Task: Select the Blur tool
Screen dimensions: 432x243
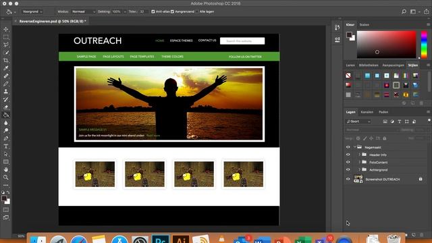Action: point(6,123)
